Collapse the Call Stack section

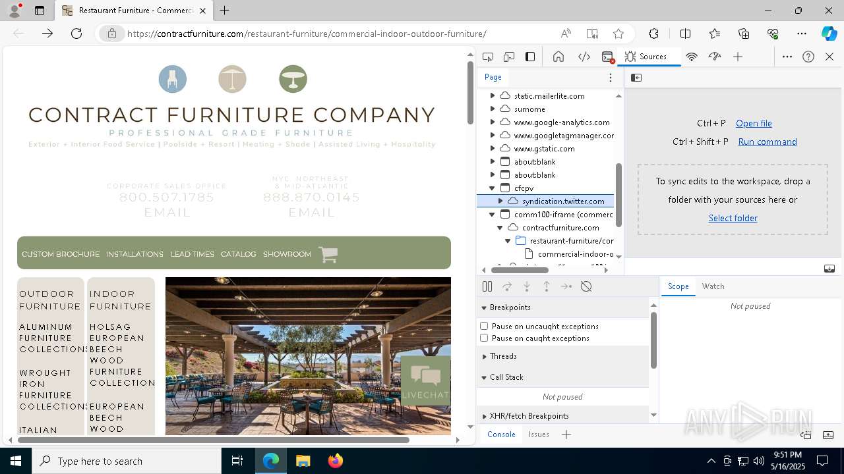click(x=484, y=377)
